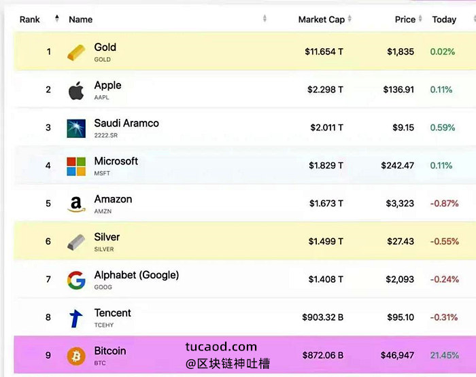The image size is (476, 377).
Task: Click the Amazon logo icon
Action: [76, 204]
